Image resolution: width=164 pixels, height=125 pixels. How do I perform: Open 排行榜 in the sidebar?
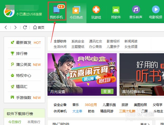coord(22,53)
